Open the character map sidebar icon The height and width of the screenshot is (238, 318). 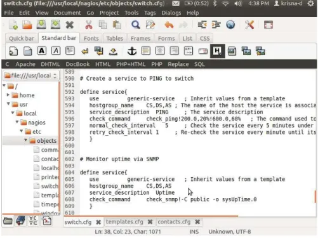pos(33,221)
